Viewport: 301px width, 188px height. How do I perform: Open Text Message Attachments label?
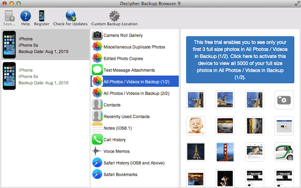point(129,70)
